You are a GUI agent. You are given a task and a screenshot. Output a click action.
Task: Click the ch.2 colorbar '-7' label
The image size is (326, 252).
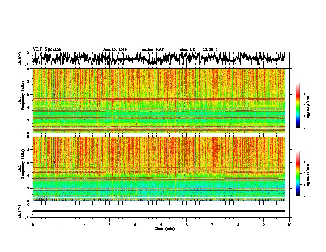(303, 196)
